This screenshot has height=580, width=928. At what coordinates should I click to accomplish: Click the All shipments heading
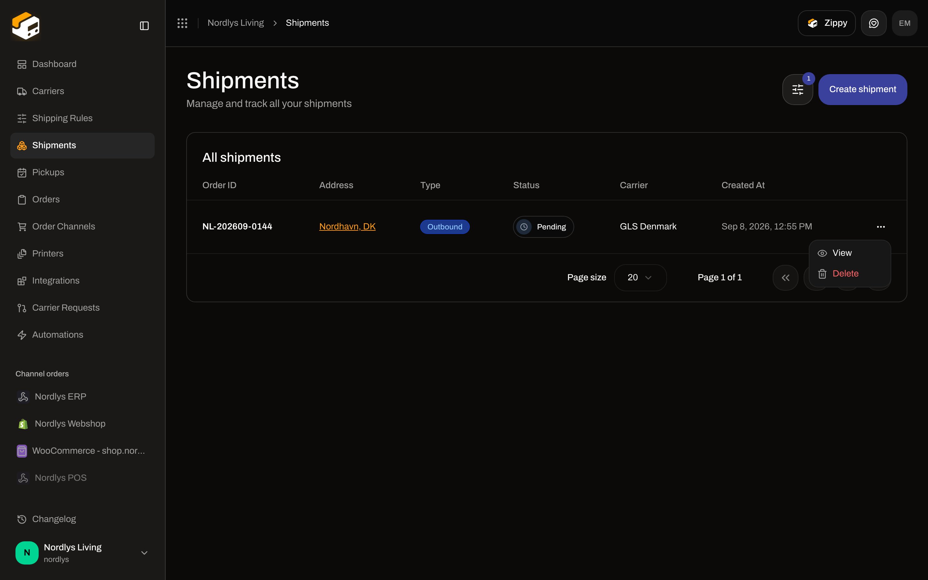241,157
